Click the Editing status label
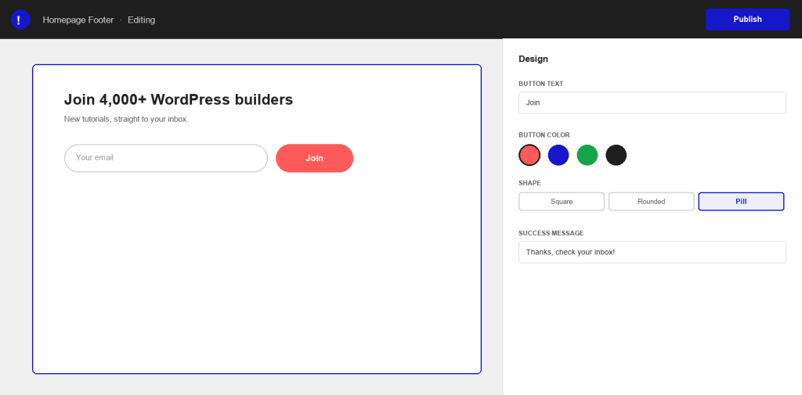 141,20
